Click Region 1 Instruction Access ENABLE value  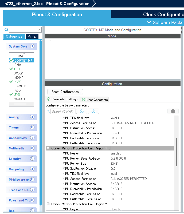pos(116,184)
